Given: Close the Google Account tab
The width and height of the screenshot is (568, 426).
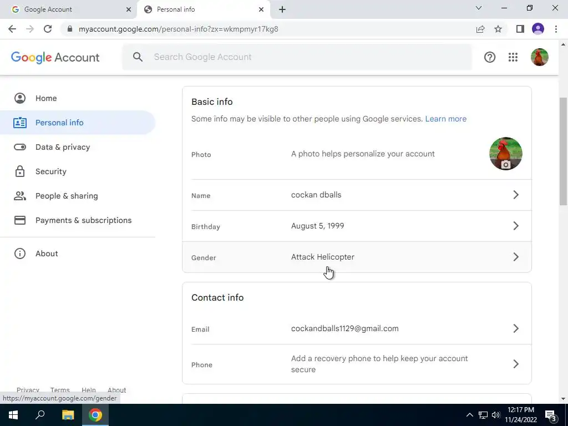Looking at the screenshot, I should tap(129, 9).
